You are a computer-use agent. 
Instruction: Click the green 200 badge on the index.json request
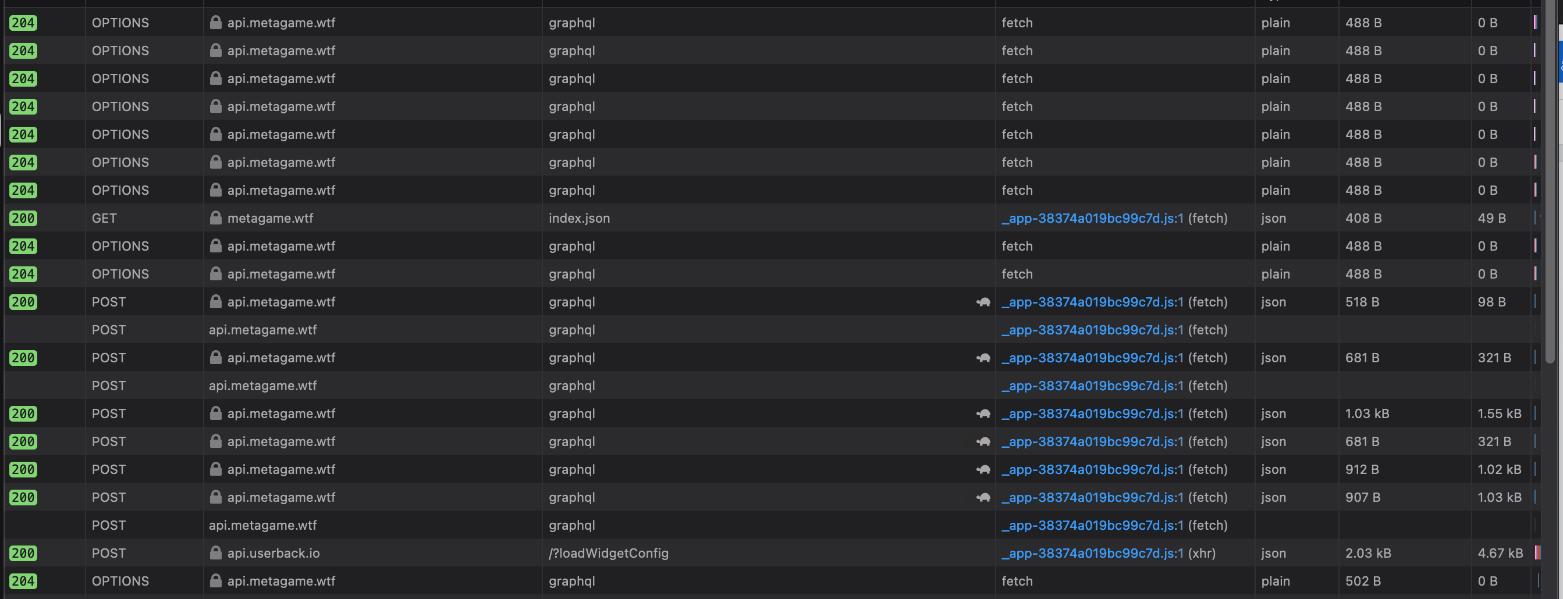coord(23,218)
